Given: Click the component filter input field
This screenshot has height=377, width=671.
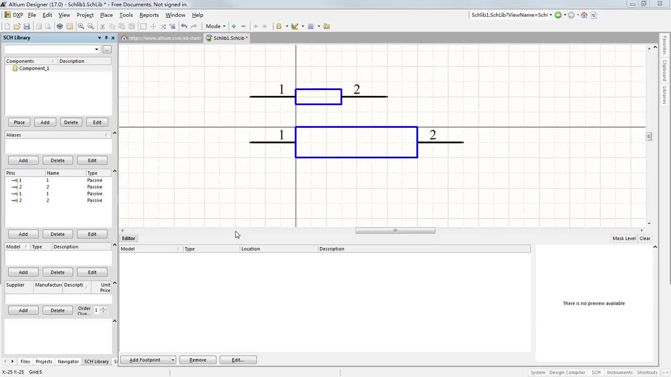Looking at the screenshot, I should click(49, 50).
